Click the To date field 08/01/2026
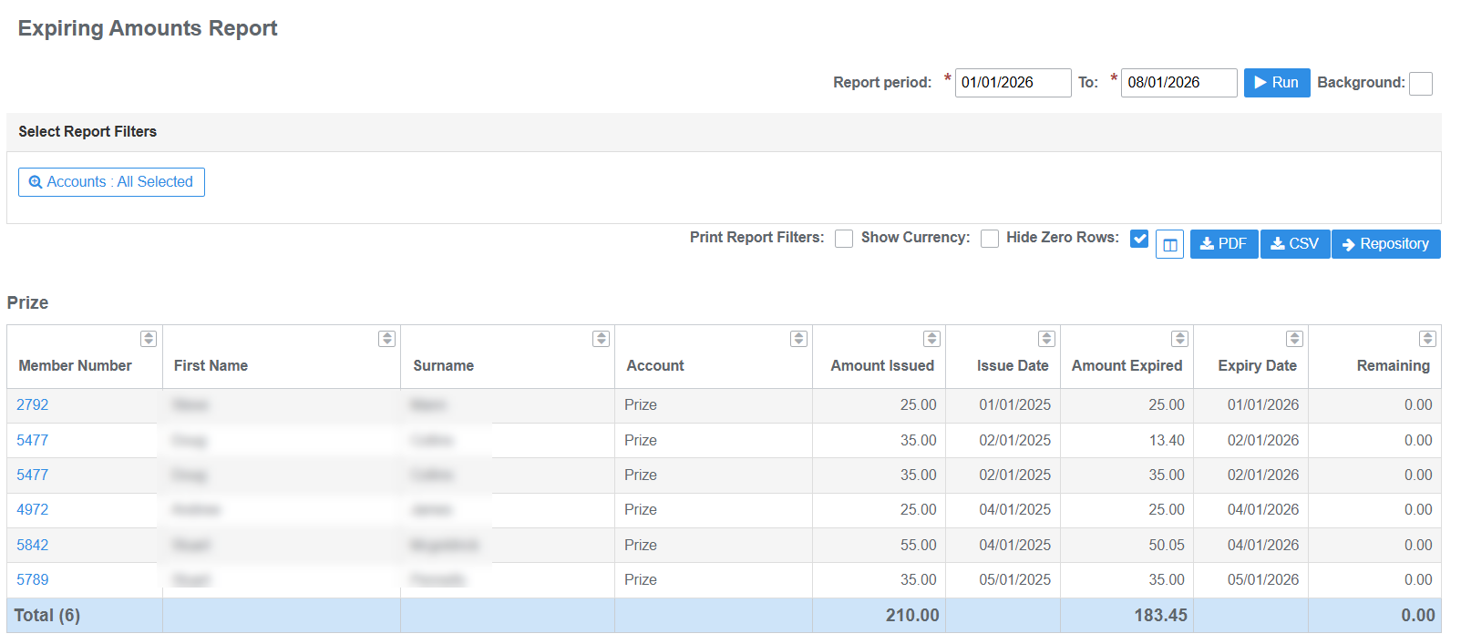The width and height of the screenshot is (1461, 644). click(1178, 83)
